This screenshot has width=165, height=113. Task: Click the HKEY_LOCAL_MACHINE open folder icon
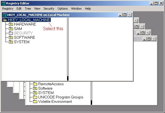click(x=5, y=20)
